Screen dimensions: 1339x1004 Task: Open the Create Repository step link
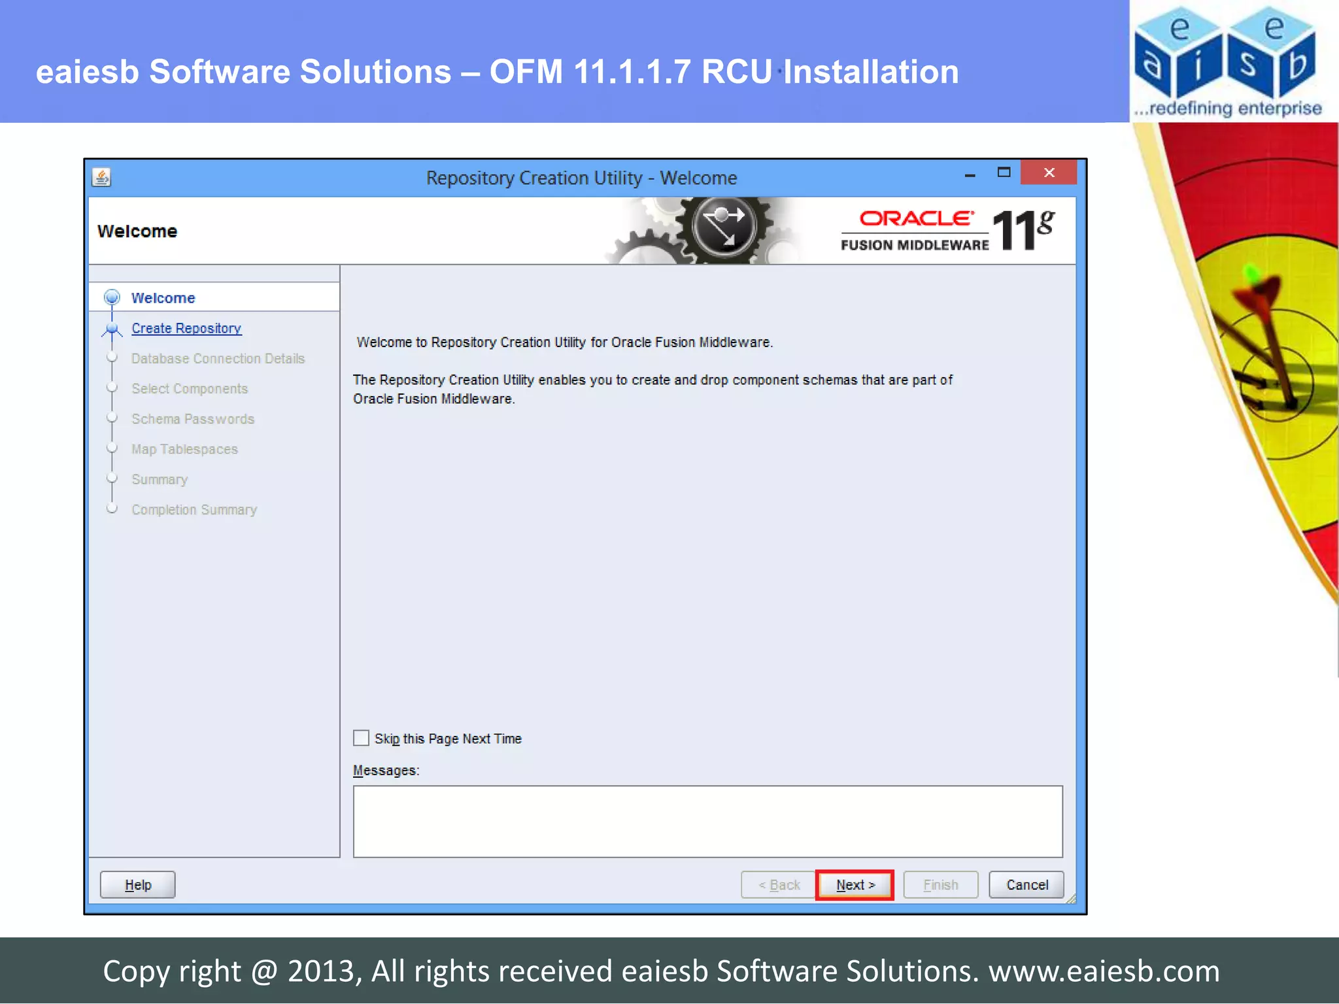(x=186, y=328)
